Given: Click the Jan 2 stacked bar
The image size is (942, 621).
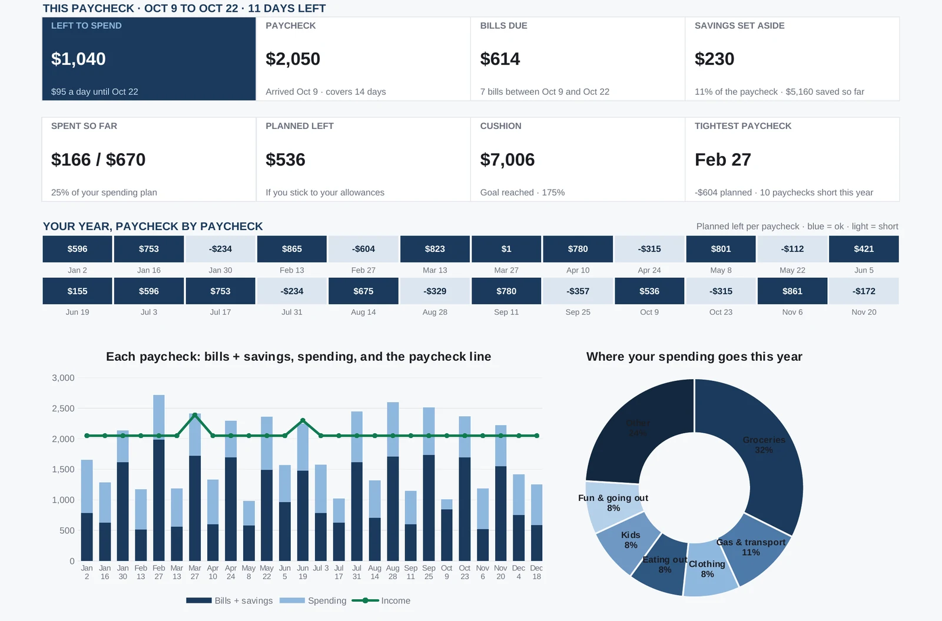Looking at the screenshot, I should pos(87,510).
